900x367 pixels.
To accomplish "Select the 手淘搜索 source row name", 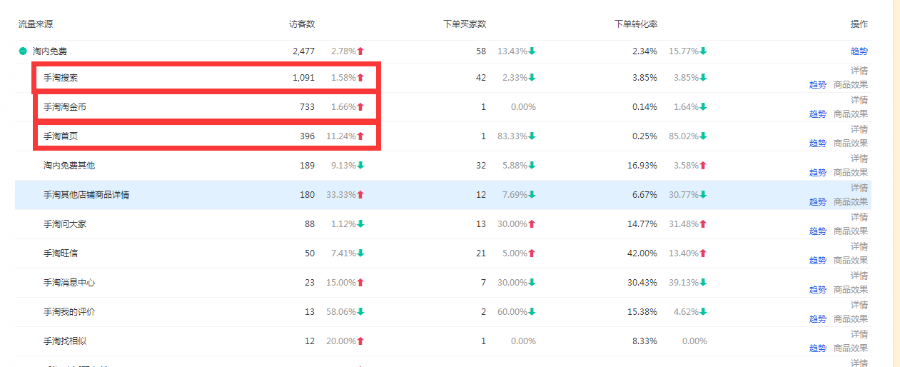I will (61, 78).
